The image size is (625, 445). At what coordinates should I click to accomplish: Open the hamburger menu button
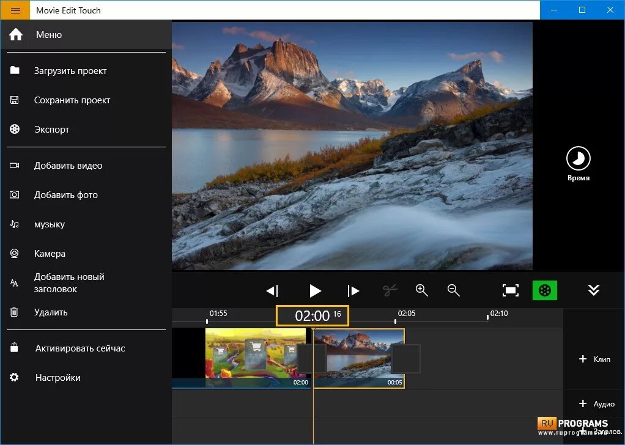(x=15, y=10)
